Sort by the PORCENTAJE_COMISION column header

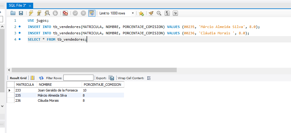click(x=103, y=85)
